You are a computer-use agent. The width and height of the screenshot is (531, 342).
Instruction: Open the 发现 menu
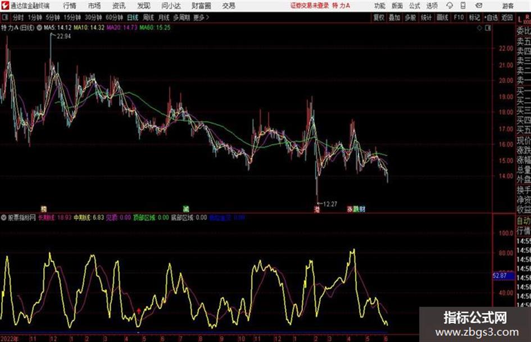pyautogui.click(x=144, y=6)
